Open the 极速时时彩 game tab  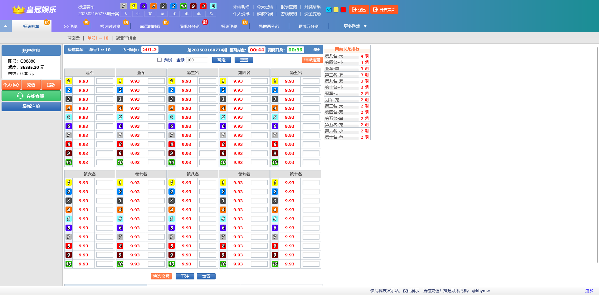(110, 26)
